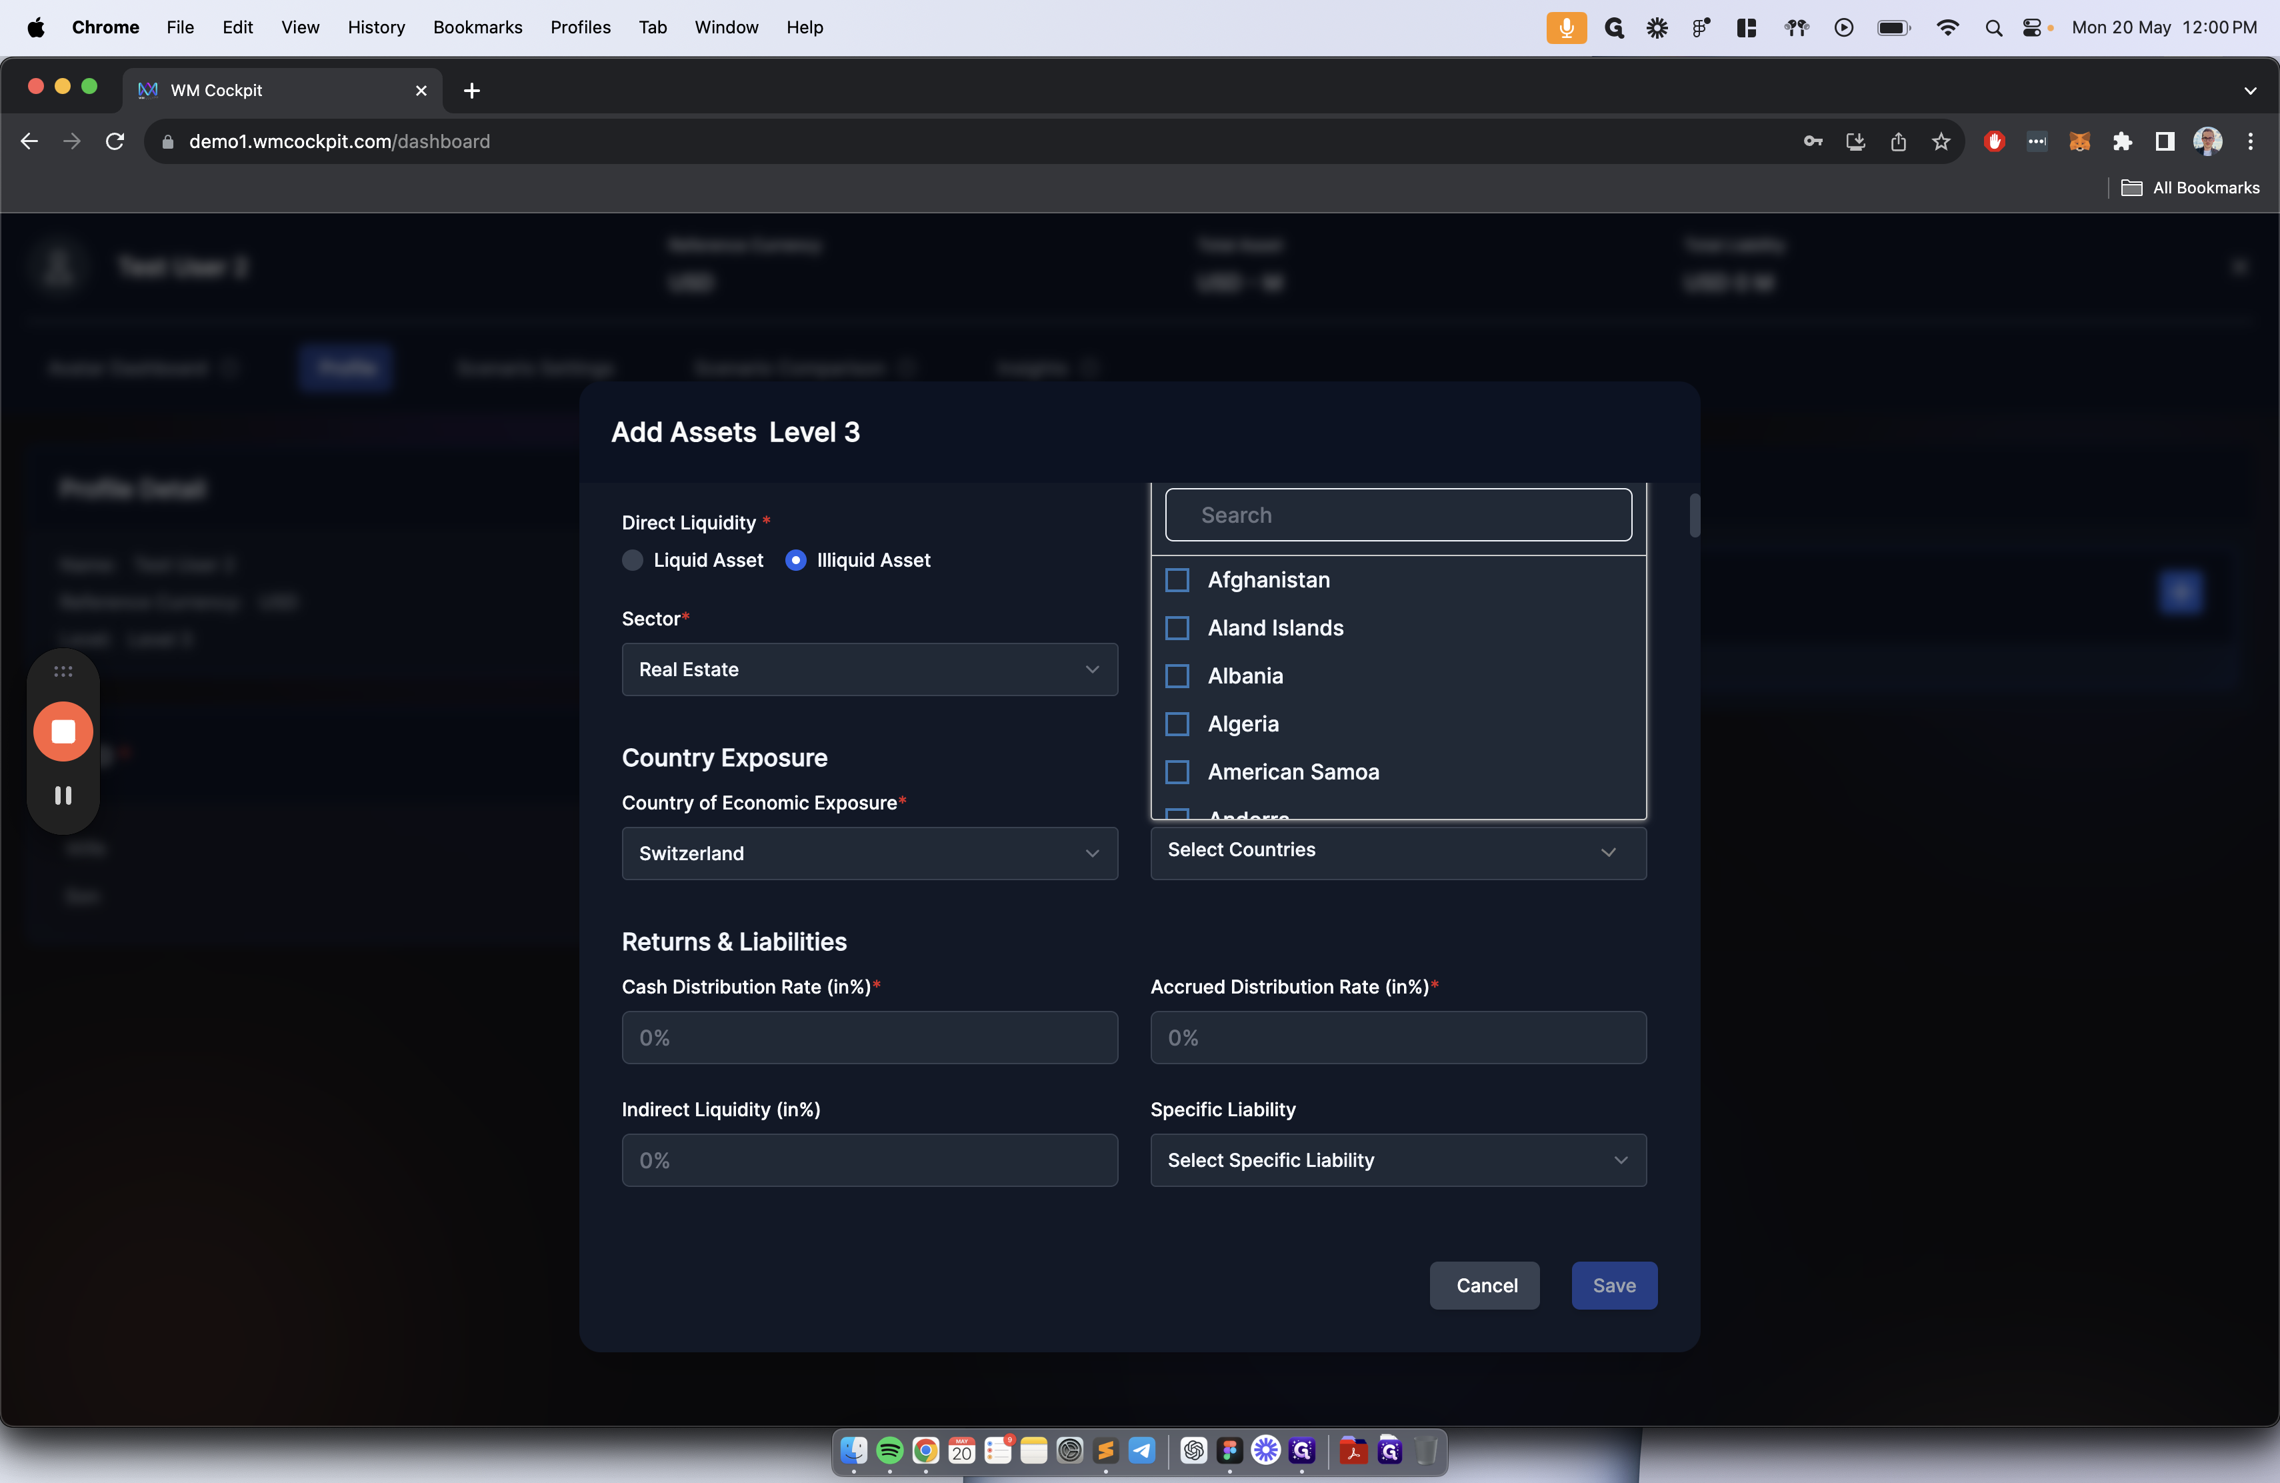The width and height of the screenshot is (2280, 1483).
Task: Open the Chrome side panel icon
Action: click(2164, 142)
